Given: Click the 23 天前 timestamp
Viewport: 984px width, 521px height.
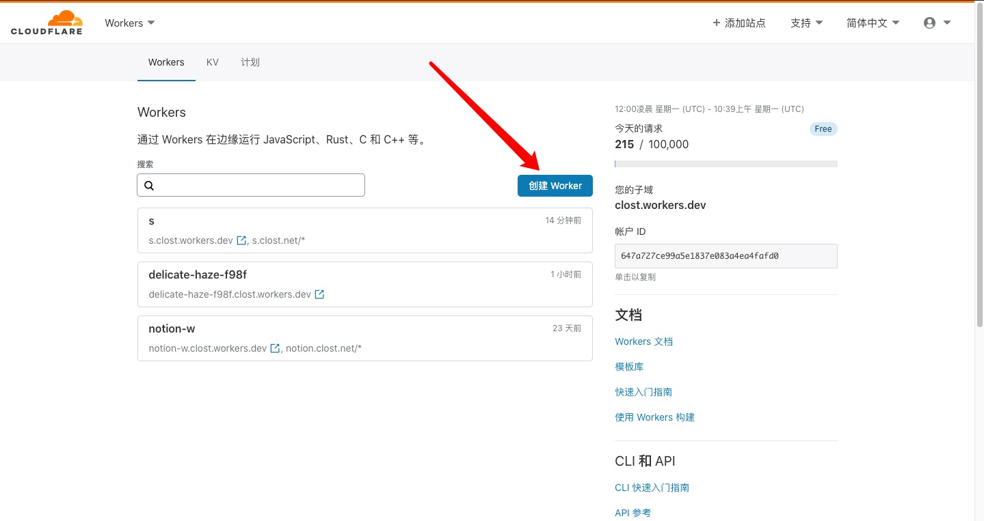Looking at the screenshot, I should pyautogui.click(x=567, y=328).
